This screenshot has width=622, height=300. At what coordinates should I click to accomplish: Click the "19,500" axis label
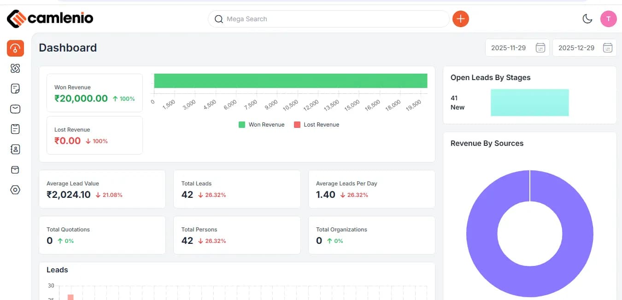(414, 104)
